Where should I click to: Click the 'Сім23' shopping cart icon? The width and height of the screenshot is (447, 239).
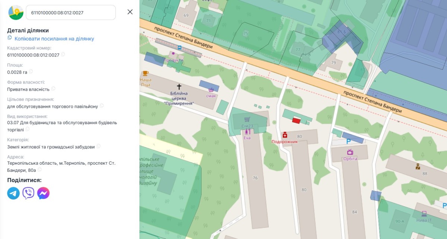(x=247, y=120)
